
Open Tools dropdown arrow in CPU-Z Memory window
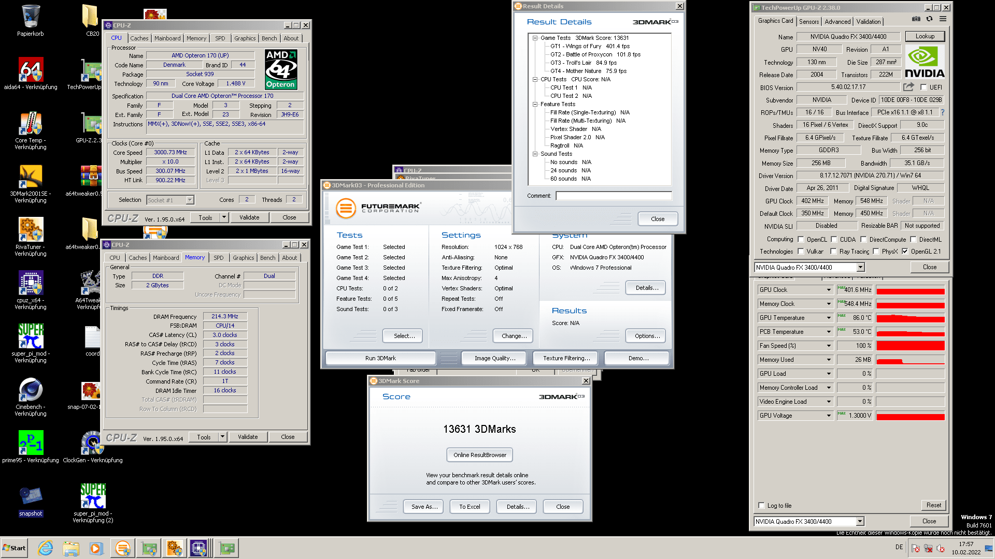pos(222,437)
